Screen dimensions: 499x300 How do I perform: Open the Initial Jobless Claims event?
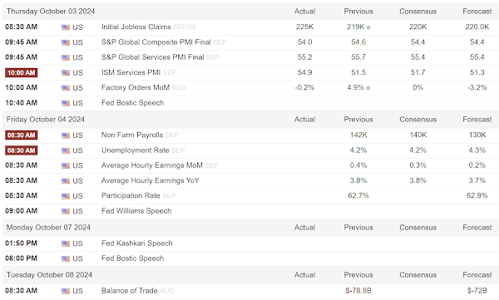point(136,27)
